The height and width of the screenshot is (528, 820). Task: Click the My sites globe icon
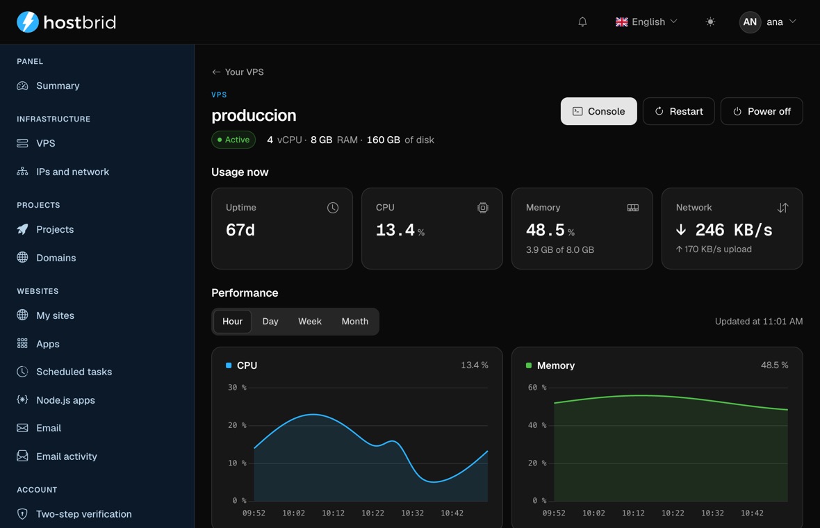[22, 315]
